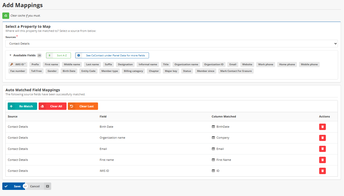Pick the Mobile phone field tag
The height and width of the screenshot is (196, 344).
(309, 64)
